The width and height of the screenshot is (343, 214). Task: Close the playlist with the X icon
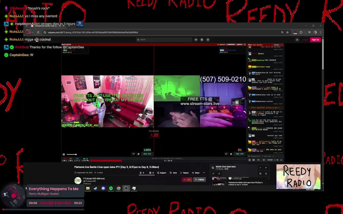coord(266,168)
